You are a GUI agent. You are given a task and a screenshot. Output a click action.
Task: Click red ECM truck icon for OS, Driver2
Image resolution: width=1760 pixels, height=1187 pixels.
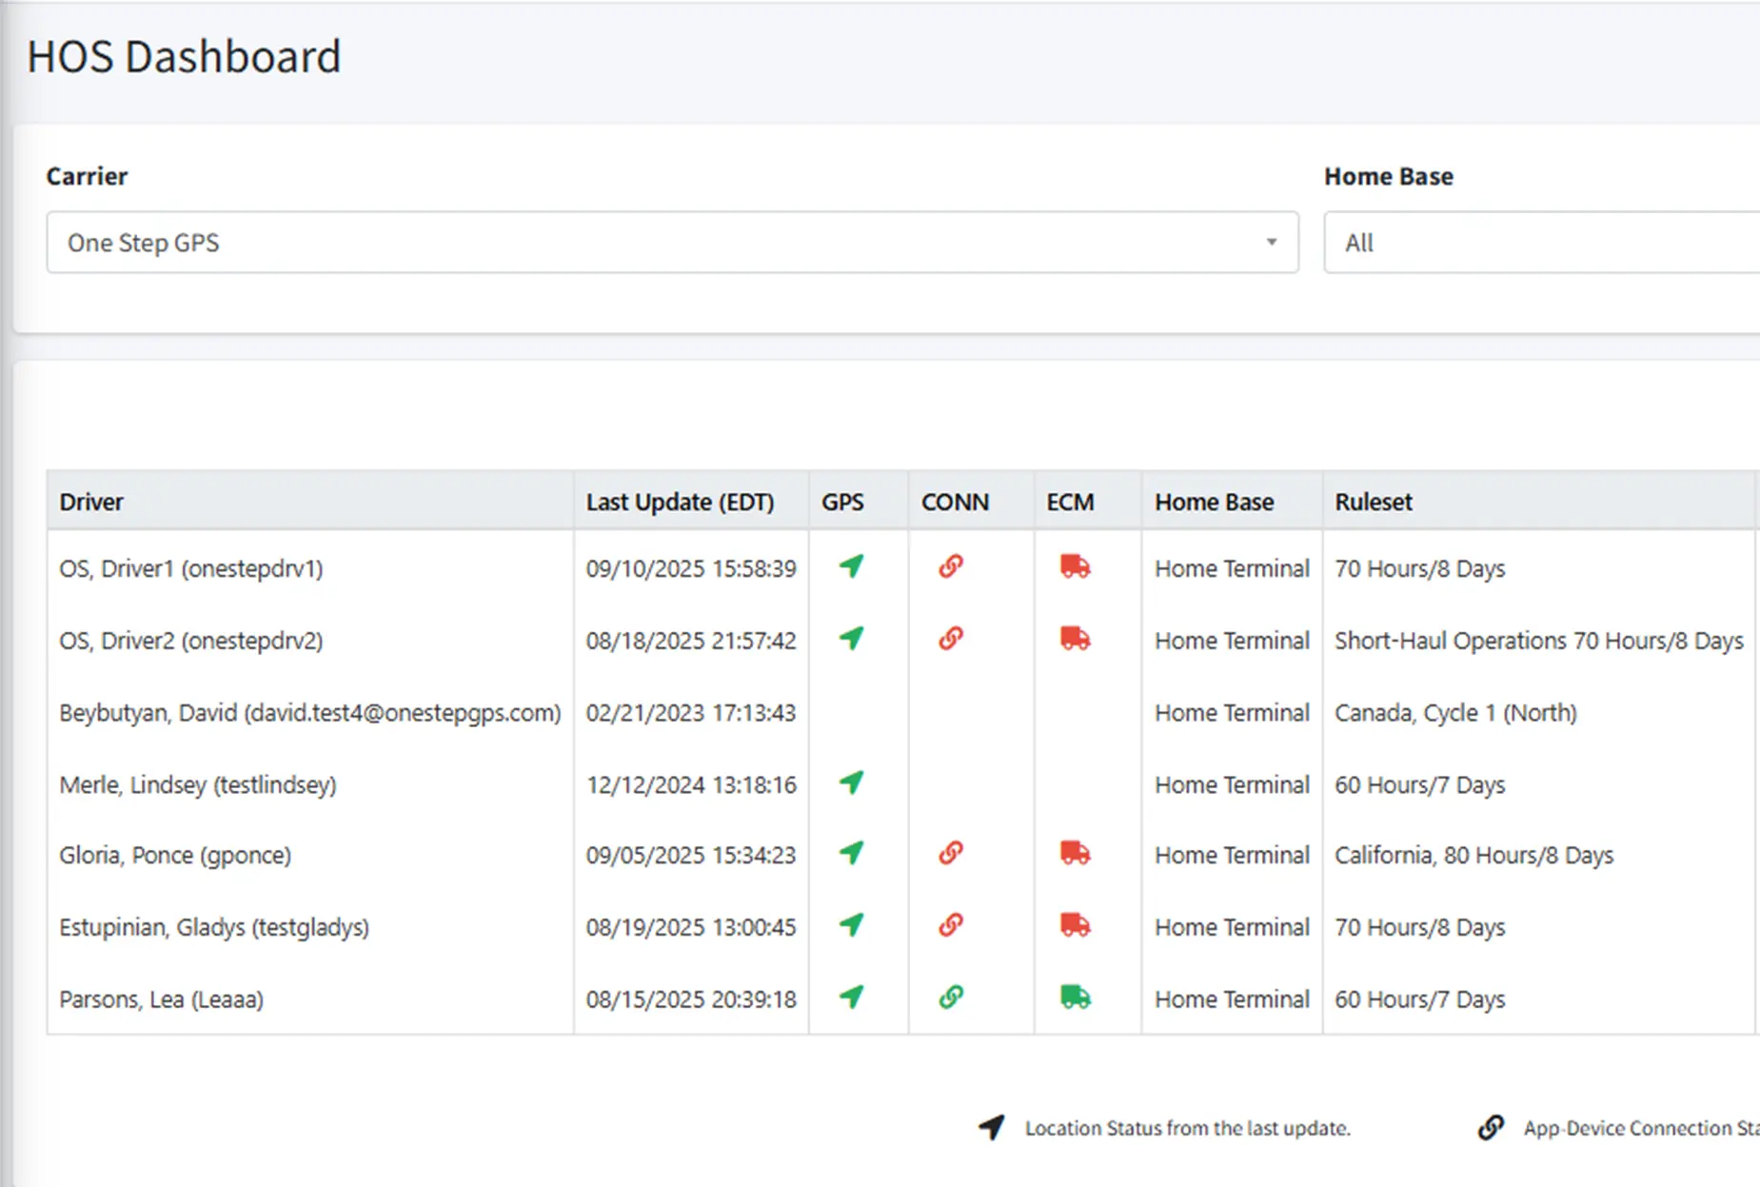(1075, 638)
